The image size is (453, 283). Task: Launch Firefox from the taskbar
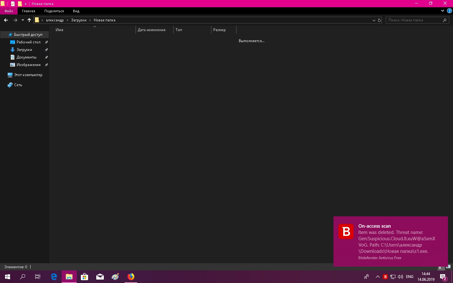pos(131,277)
